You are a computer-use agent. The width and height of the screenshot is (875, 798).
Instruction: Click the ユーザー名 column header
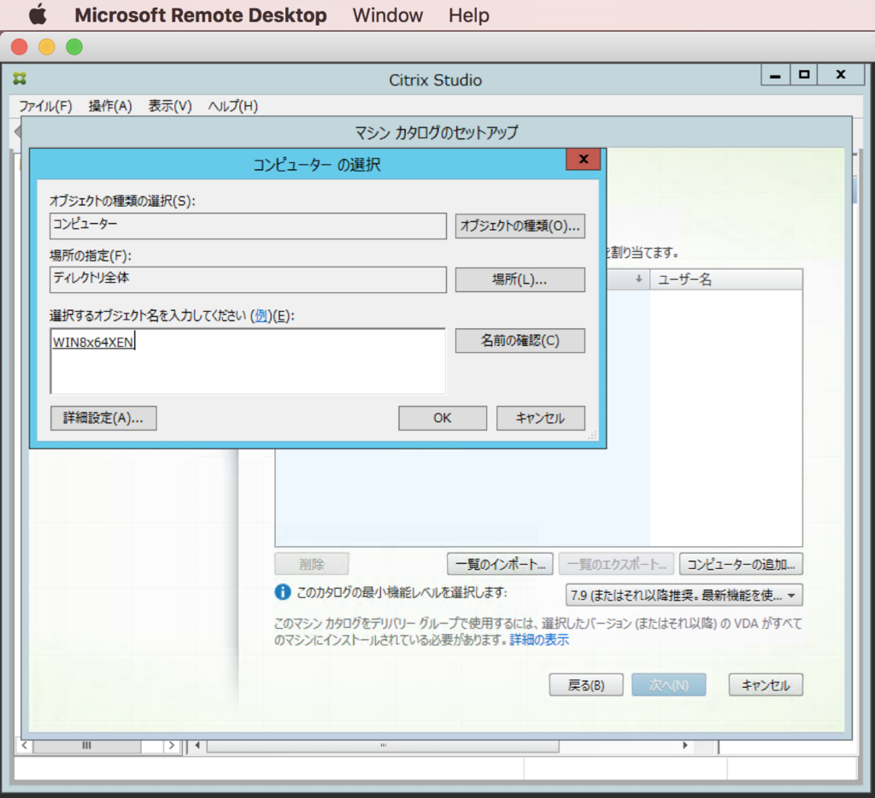coord(726,279)
